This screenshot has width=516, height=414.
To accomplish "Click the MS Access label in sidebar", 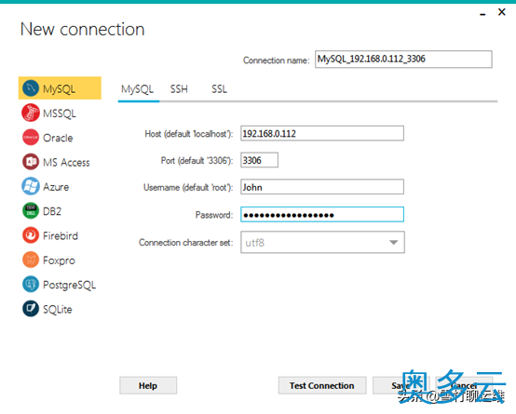I will coord(66,163).
